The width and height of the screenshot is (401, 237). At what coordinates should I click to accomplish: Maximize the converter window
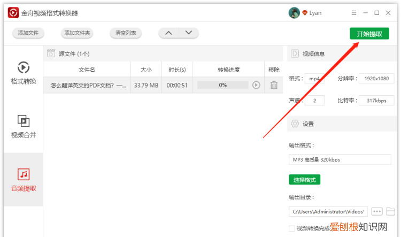377,13
